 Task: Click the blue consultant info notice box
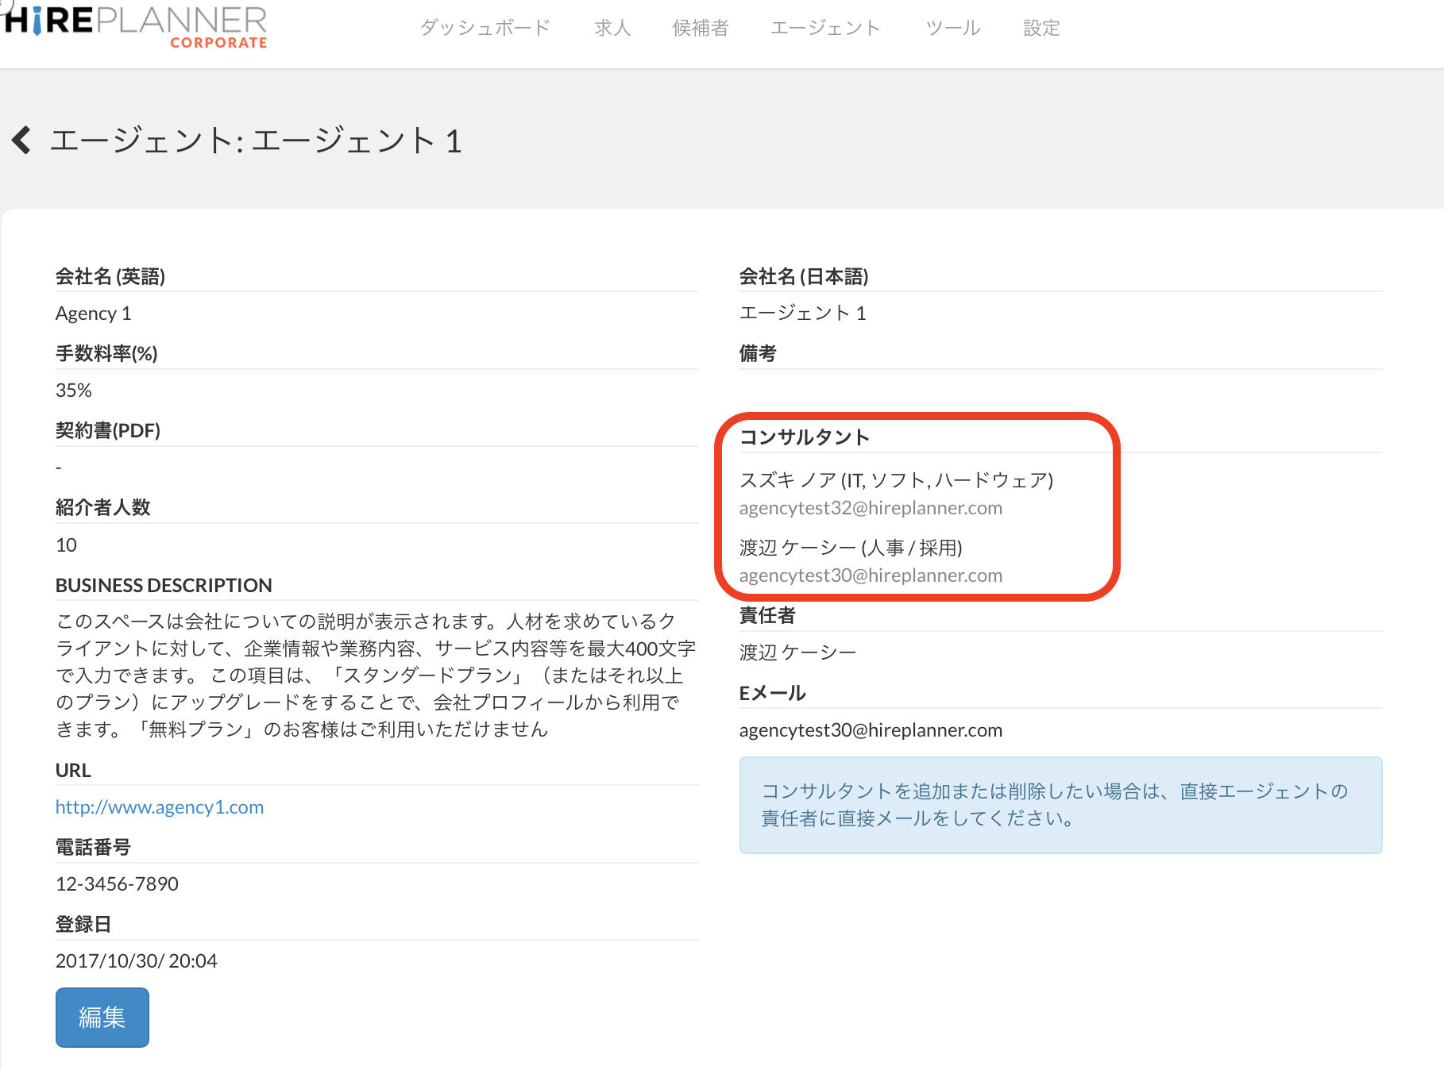tap(1060, 805)
